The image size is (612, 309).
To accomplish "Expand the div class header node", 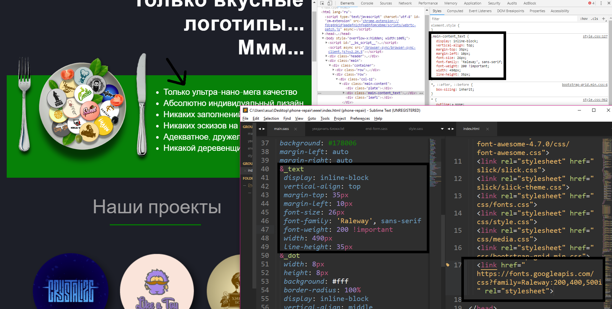I will pos(326,56).
